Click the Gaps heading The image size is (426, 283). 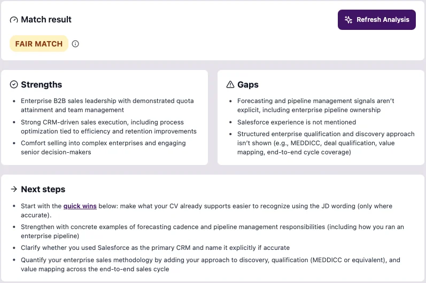click(x=248, y=85)
